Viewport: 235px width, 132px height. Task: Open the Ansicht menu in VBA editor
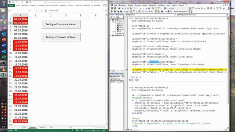click(130, 5)
